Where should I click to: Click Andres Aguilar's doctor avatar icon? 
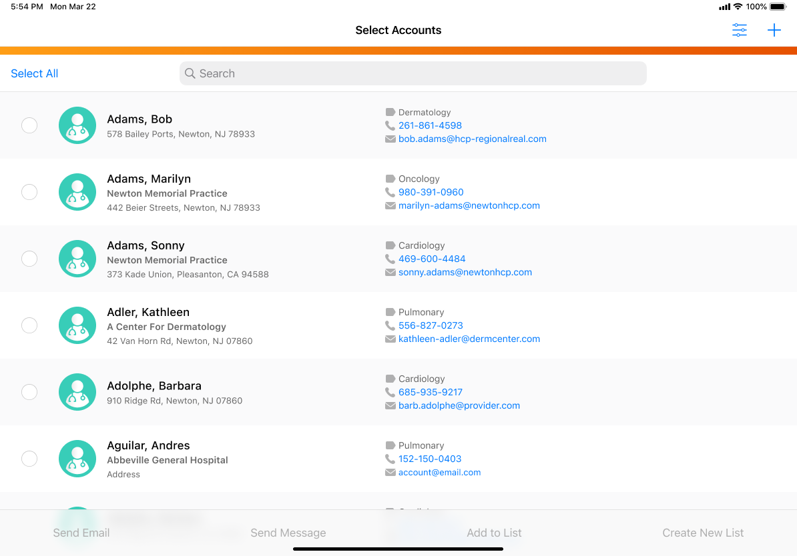pyautogui.click(x=77, y=459)
